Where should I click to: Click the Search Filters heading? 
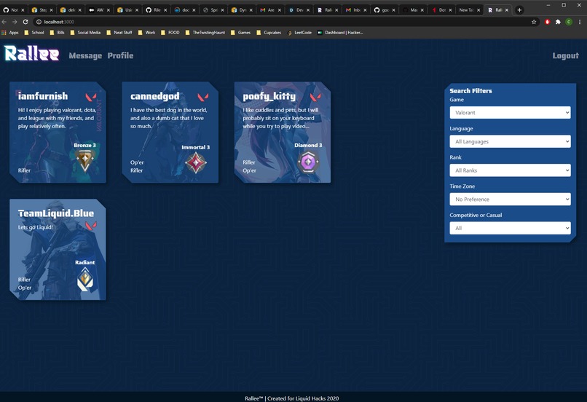470,90
